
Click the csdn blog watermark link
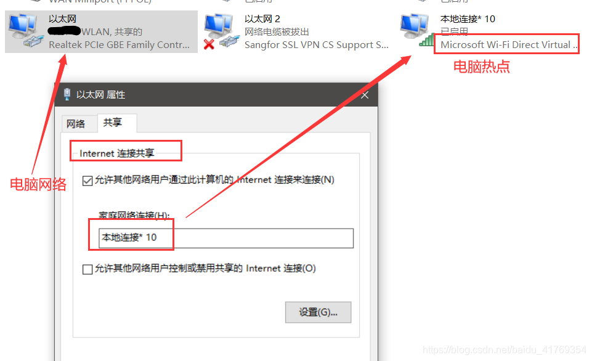click(505, 350)
